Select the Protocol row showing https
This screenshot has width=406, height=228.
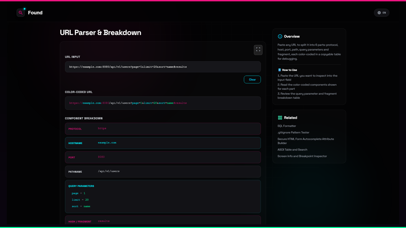tap(163, 129)
